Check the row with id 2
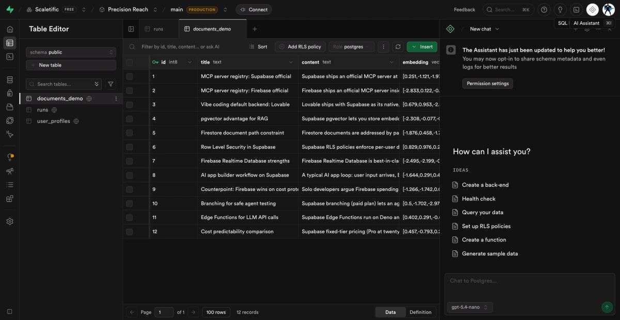 click(x=129, y=90)
